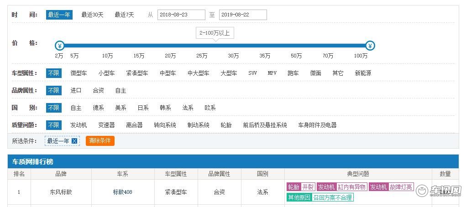466x207 pixels.
Task: Click the end date field 2019-08-22
Action: [x=243, y=15]
